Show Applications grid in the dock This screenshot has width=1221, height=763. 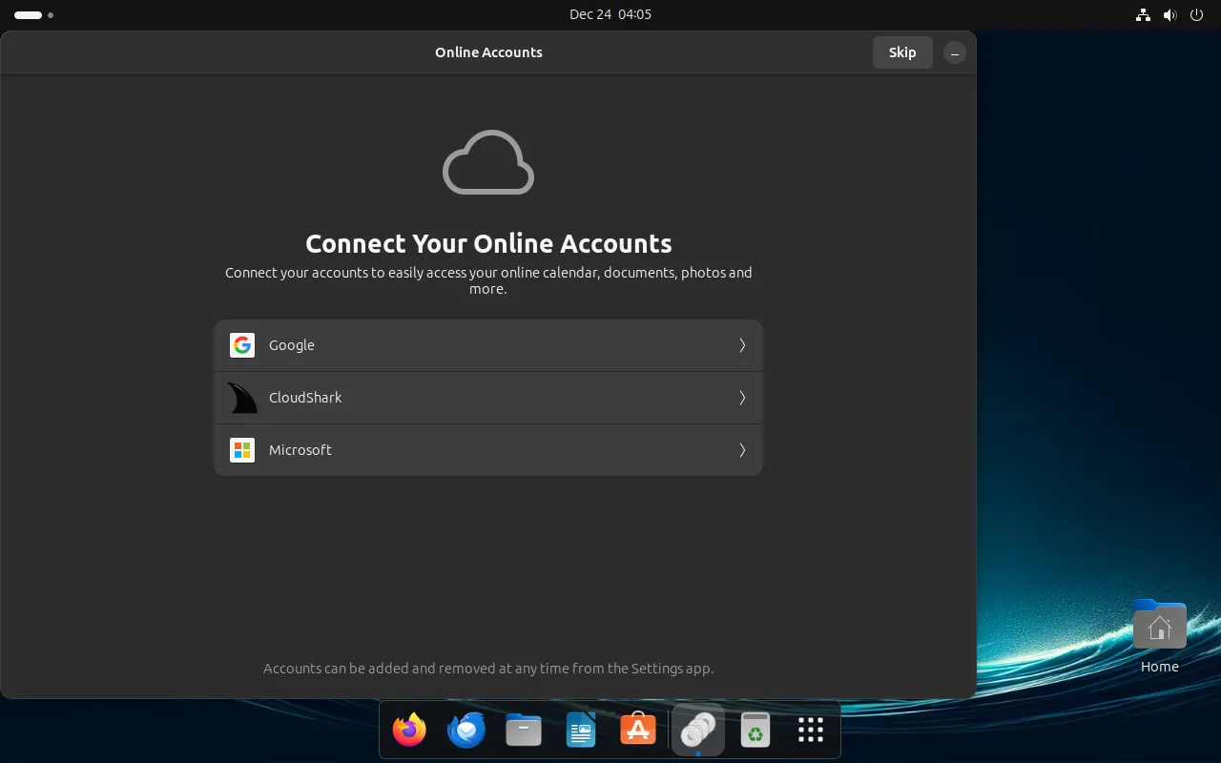(811, 731)
